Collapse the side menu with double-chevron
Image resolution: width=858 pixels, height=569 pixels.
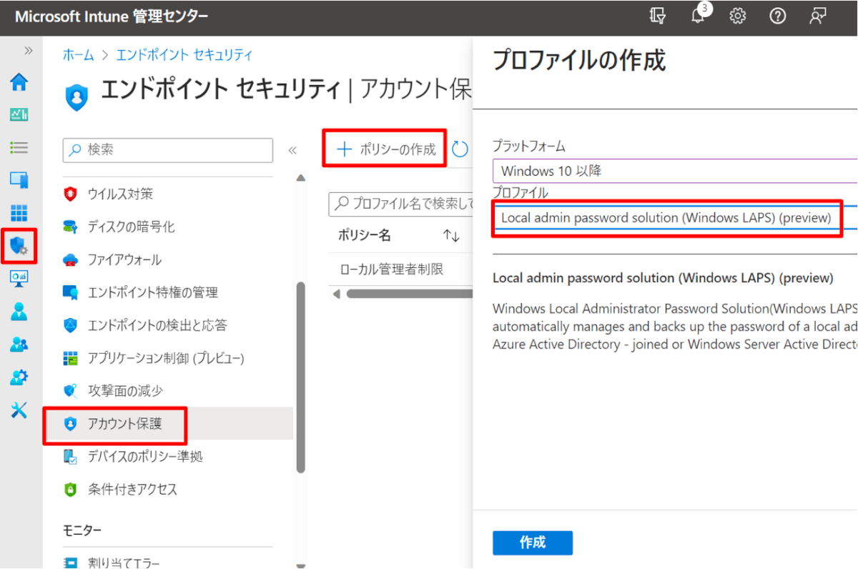(x=292, y=150)
